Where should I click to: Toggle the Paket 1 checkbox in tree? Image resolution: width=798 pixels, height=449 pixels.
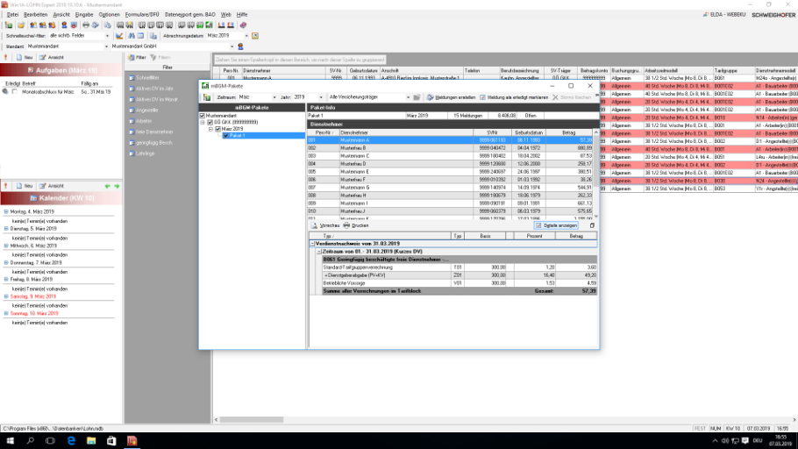click(226, 136)
